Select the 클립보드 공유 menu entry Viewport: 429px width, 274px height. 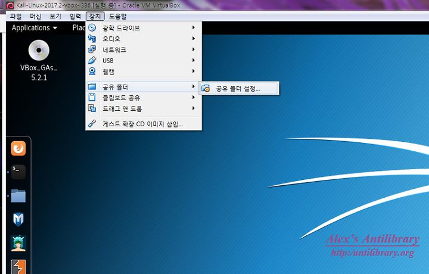point(144,98)
